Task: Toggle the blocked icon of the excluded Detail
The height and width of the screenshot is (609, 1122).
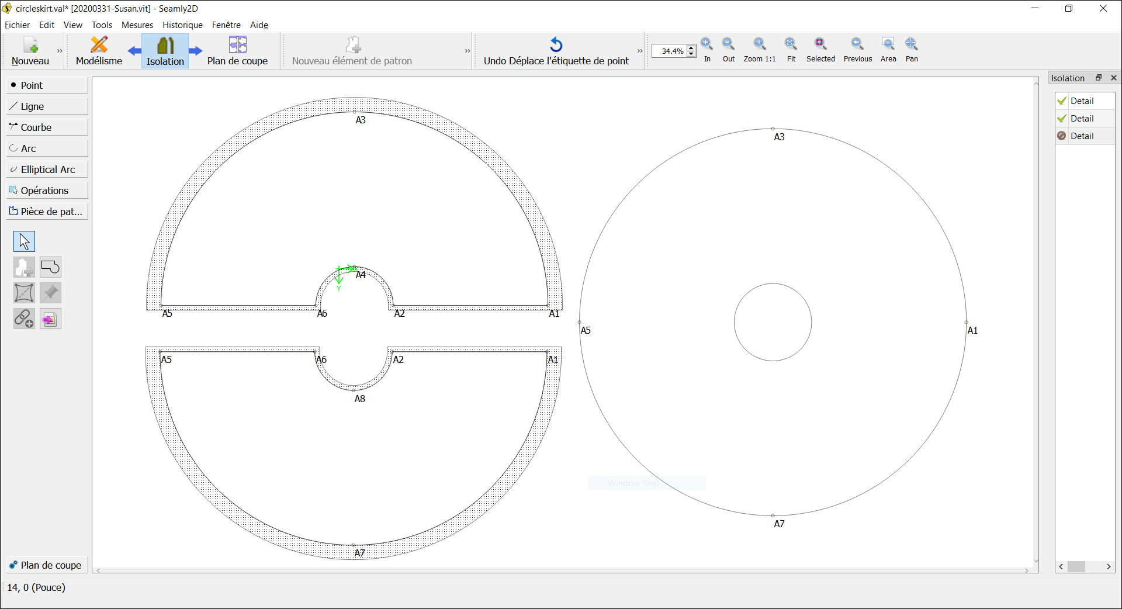Action: point(1062,136)
